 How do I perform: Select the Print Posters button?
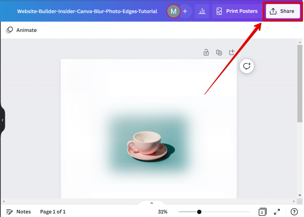click(237, 11)
